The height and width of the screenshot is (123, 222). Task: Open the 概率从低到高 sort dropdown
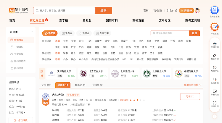point(193,85)
